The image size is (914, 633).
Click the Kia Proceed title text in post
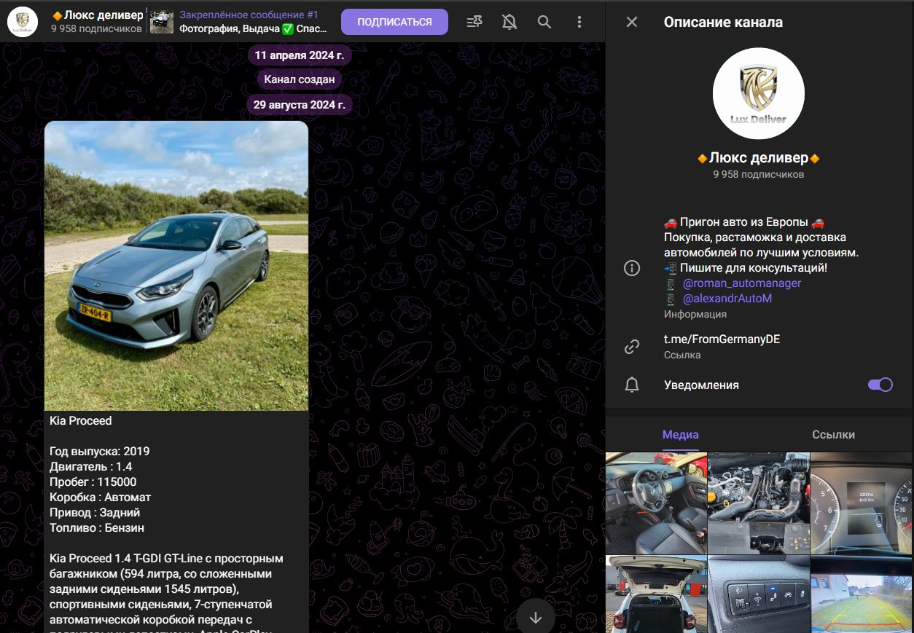[81, 420]
